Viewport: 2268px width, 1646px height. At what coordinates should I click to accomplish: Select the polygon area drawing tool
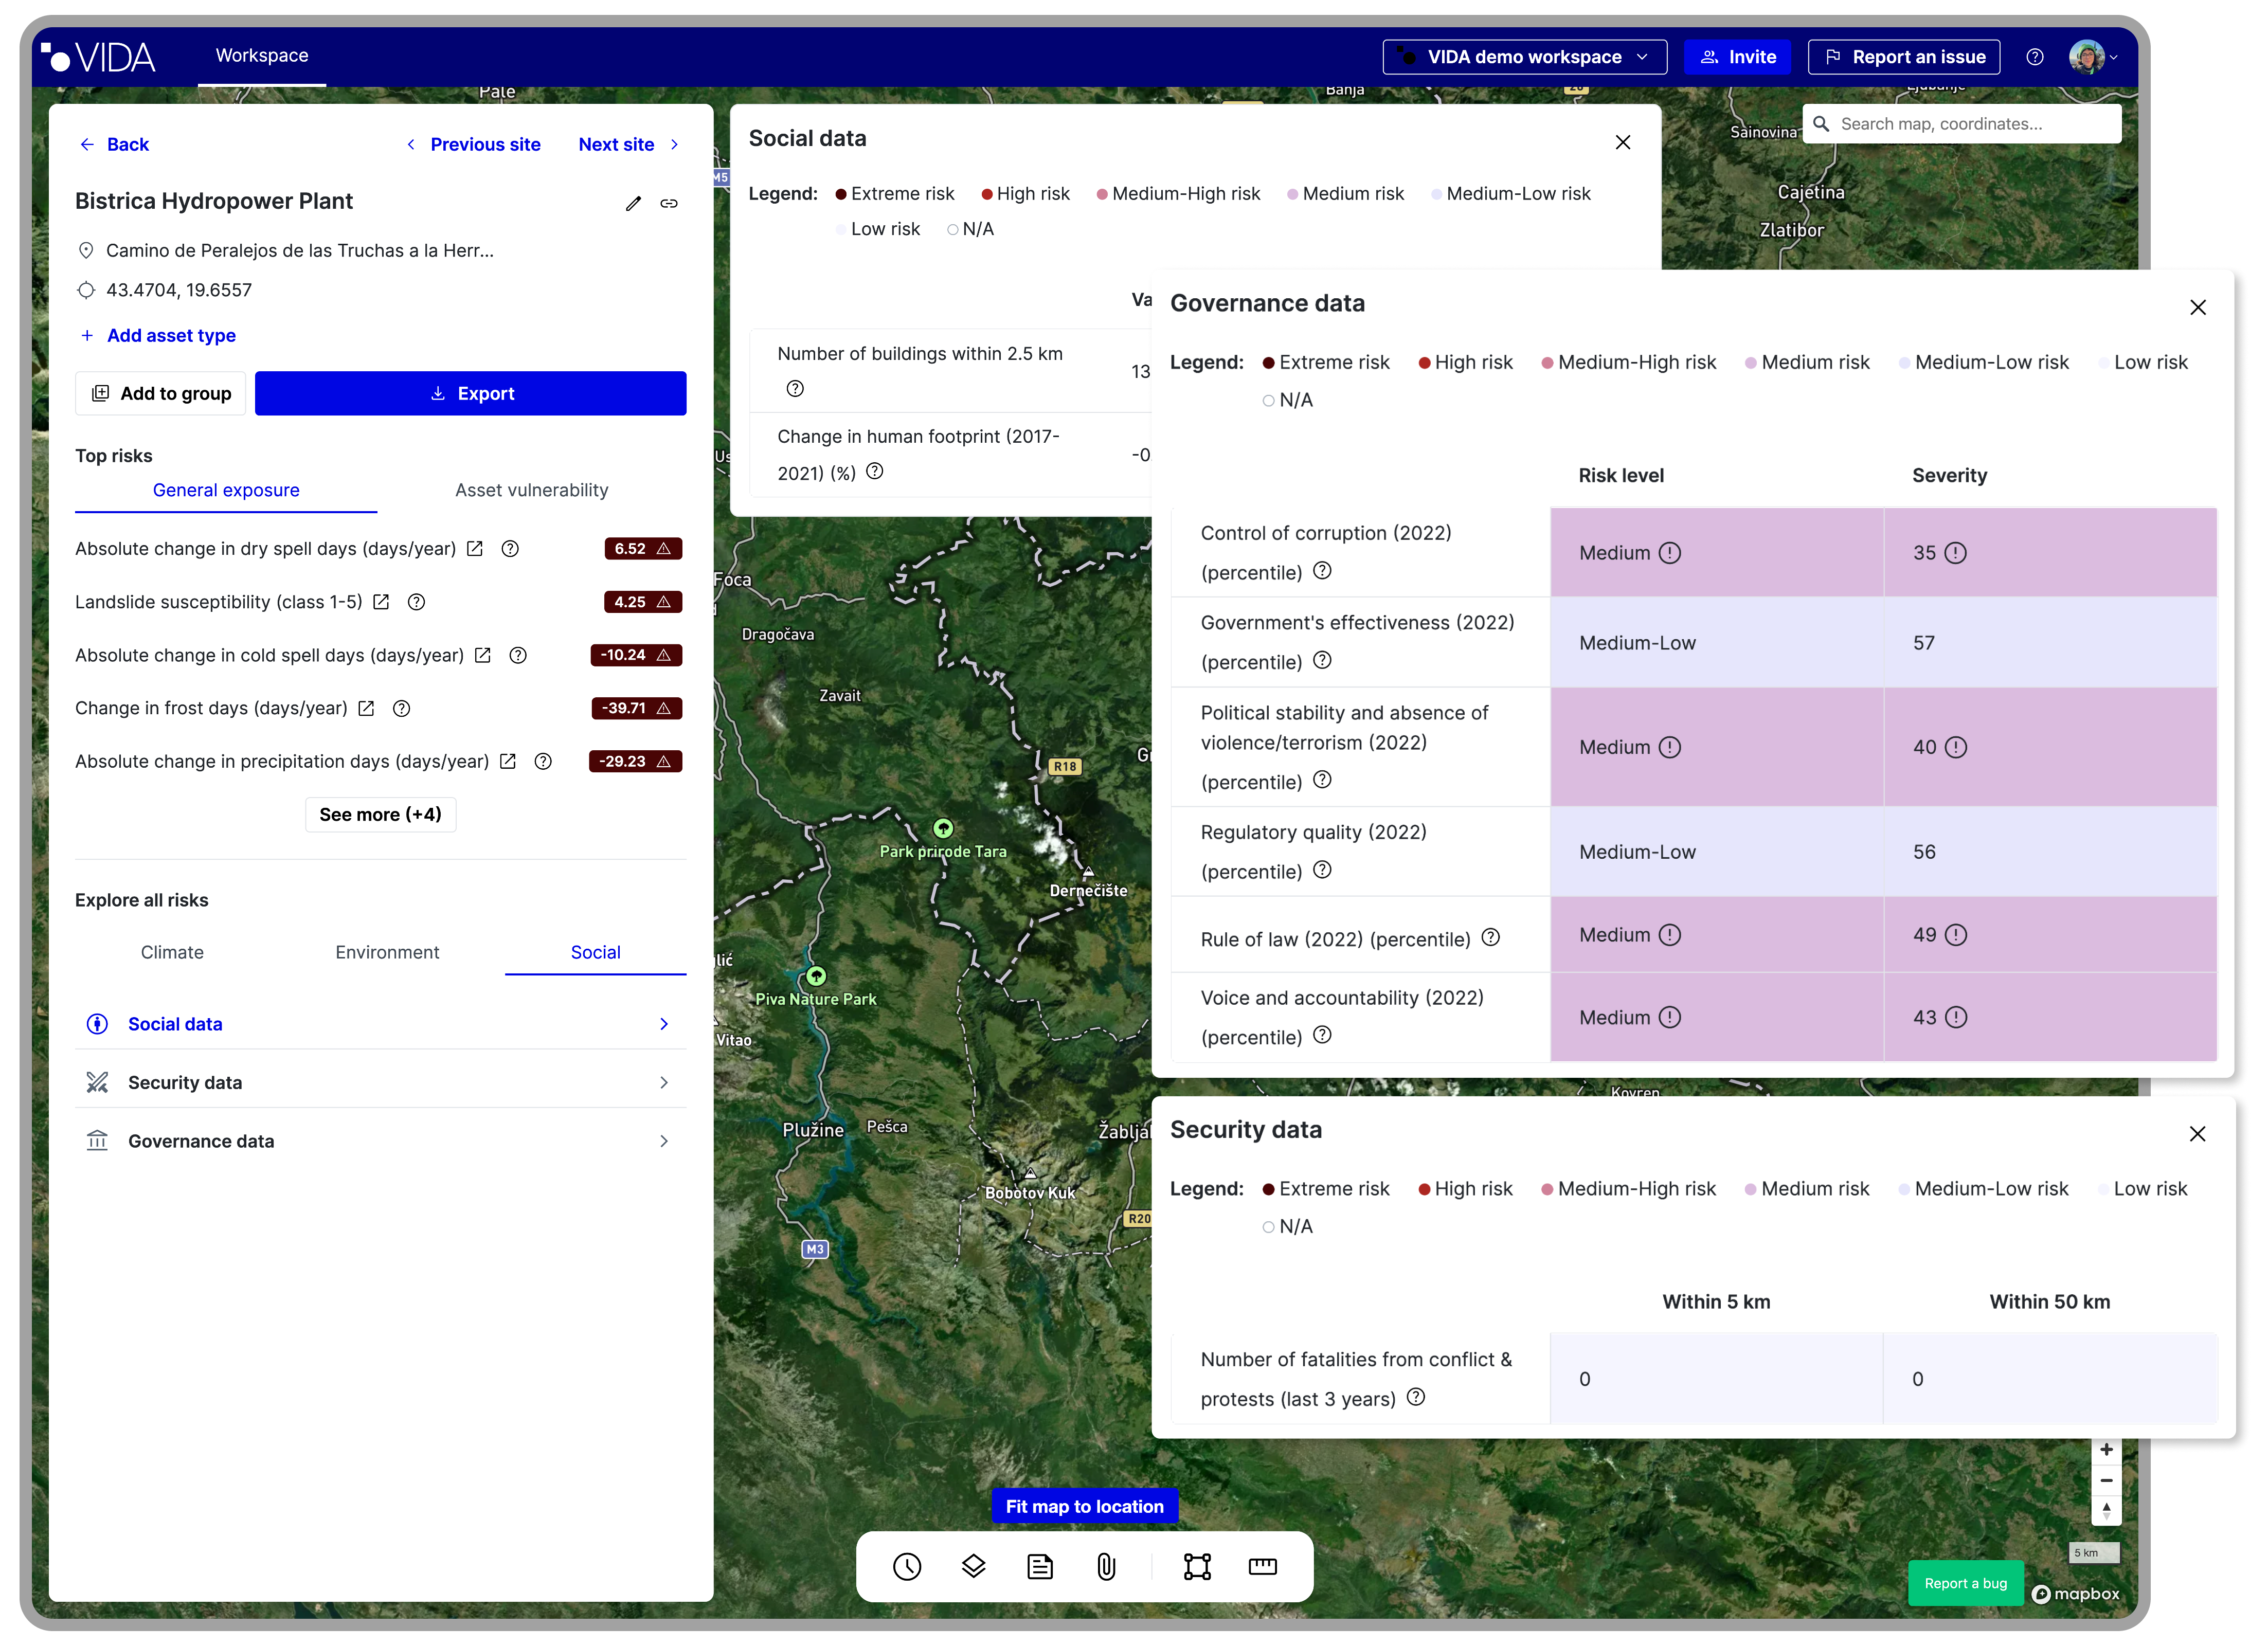1197,1566
